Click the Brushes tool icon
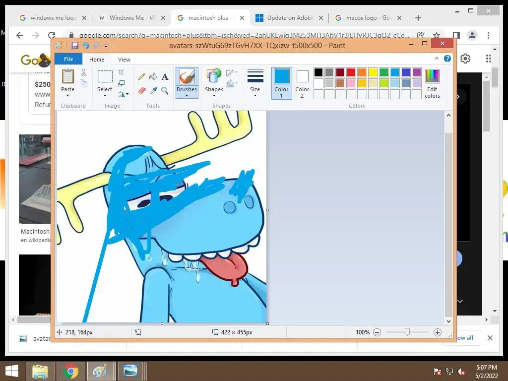Viewport: 508px width, 381px height. coord(187,77)
